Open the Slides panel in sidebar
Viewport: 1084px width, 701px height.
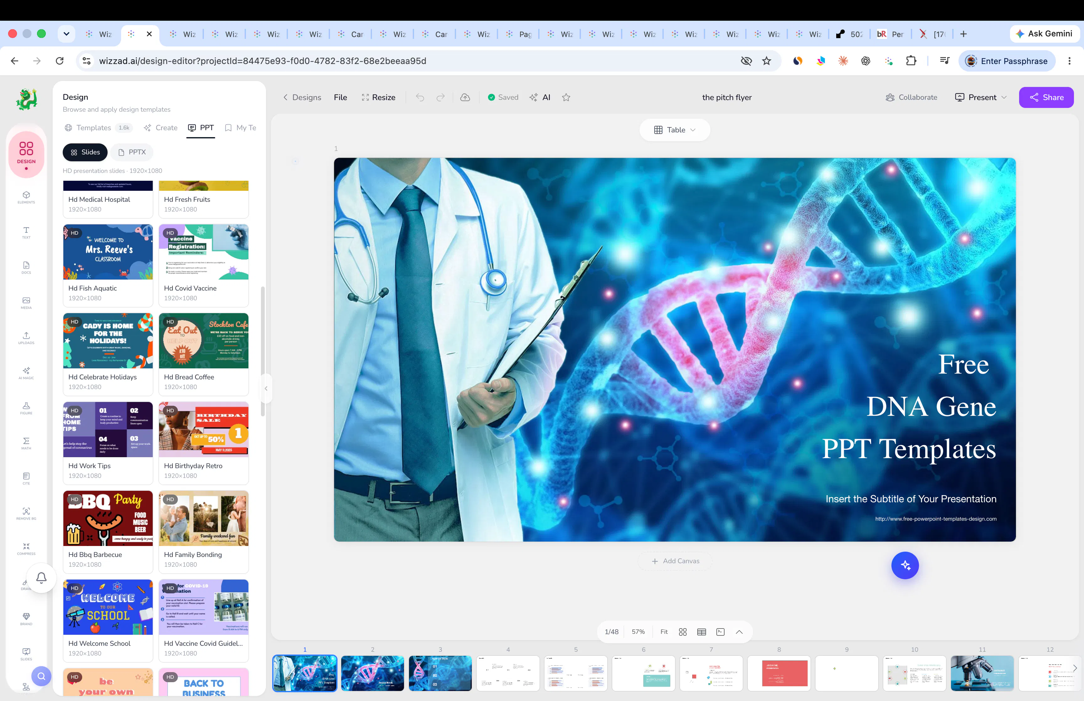[x=26, y=654]
